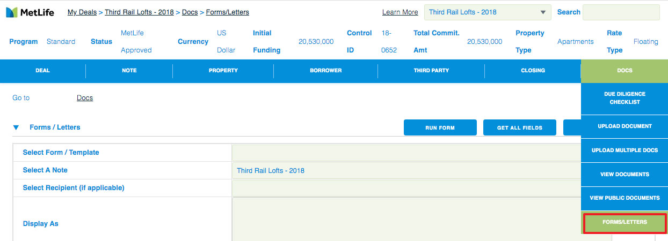The height and width of the screenshot is (241, 668).
Task: Click the Initial Funding value 20,530,000
Action: (316, 42)
